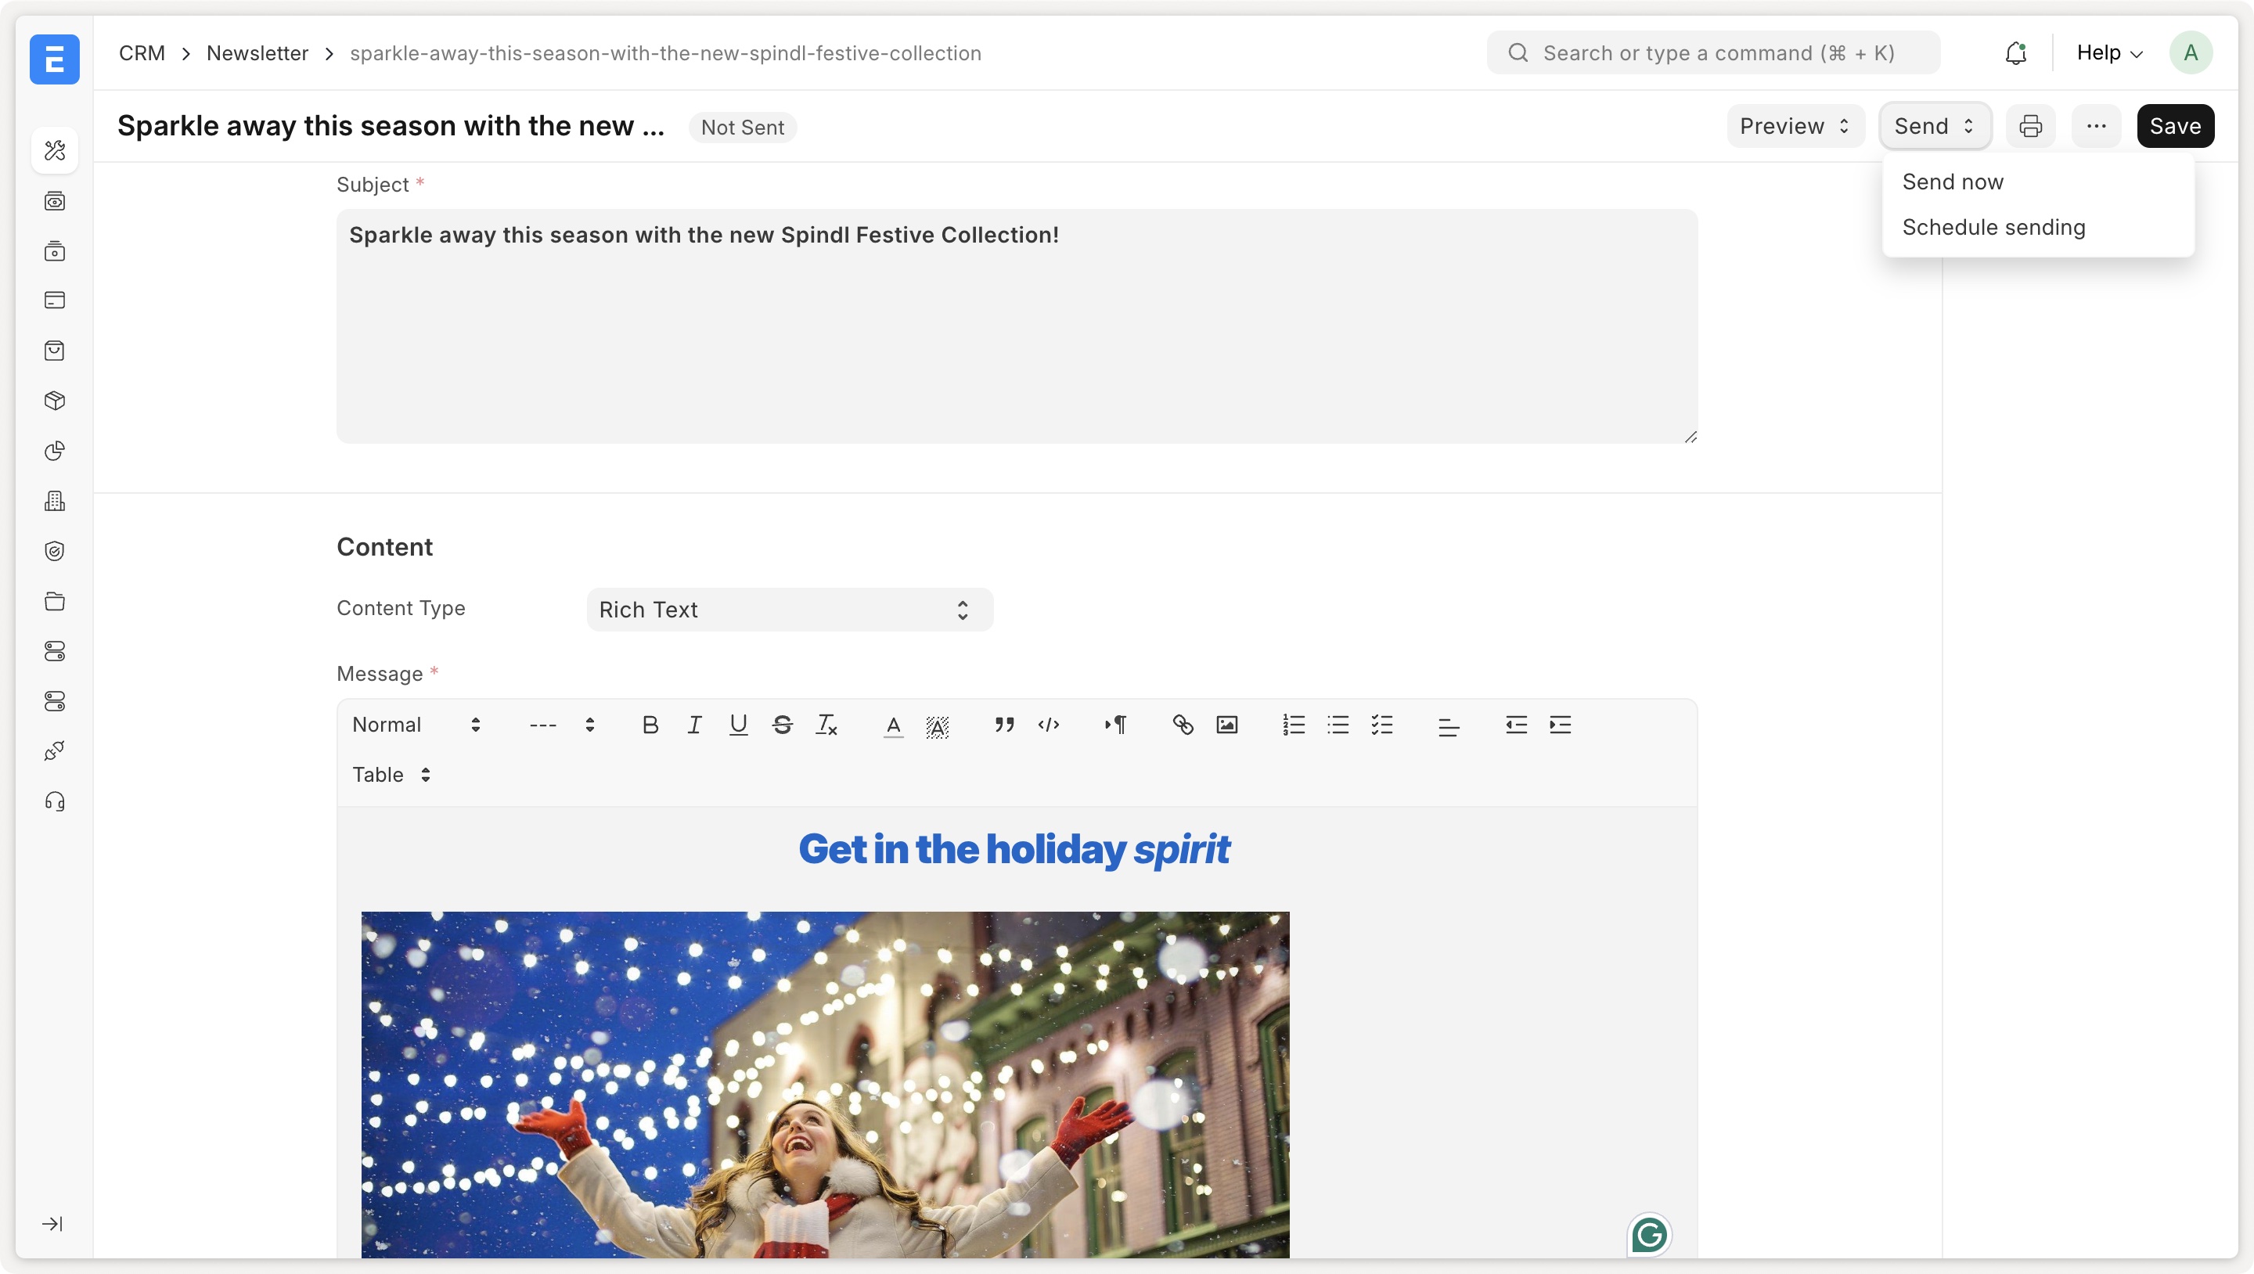Toggle text direction
The image size is (2254, 1274).
(1115, 725)
